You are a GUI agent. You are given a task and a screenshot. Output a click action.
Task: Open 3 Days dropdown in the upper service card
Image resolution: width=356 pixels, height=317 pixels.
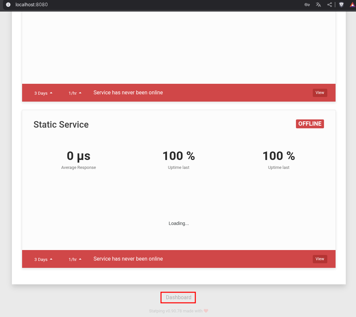coord(43,93)
